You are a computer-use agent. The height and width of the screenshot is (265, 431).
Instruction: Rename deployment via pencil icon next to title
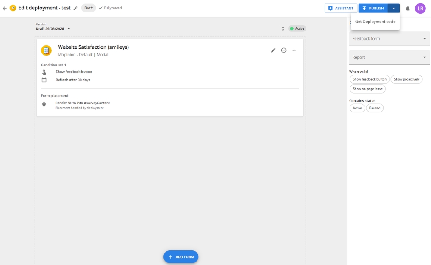(x=76, y=7)
